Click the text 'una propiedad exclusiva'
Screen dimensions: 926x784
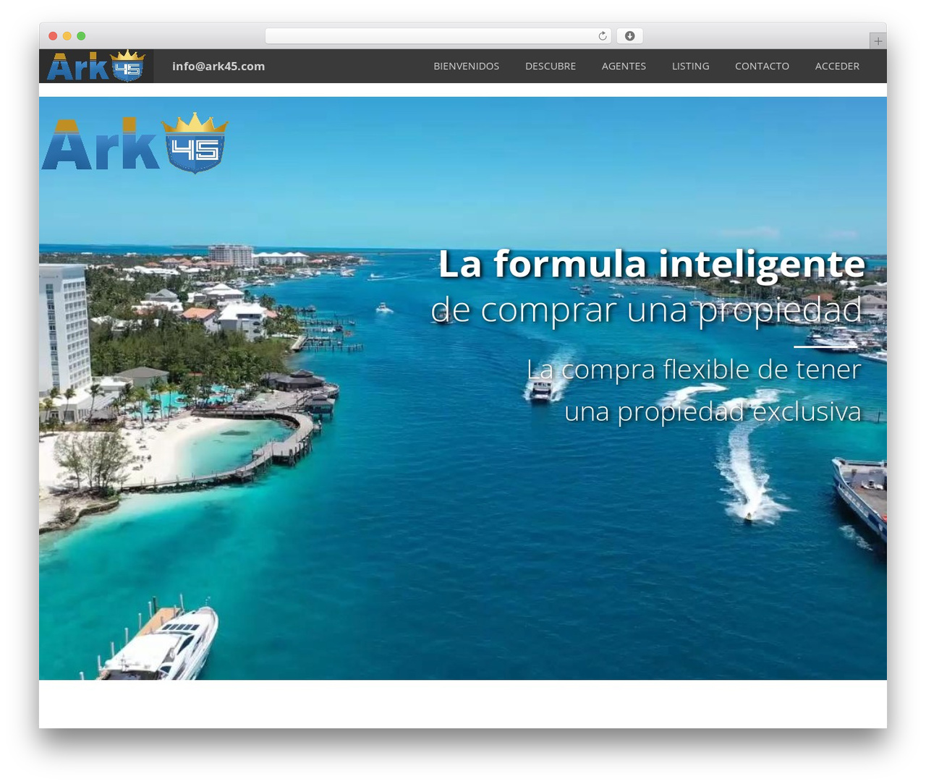click(713, 412)
